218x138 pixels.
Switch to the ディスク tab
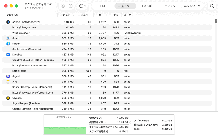(170, 6)
